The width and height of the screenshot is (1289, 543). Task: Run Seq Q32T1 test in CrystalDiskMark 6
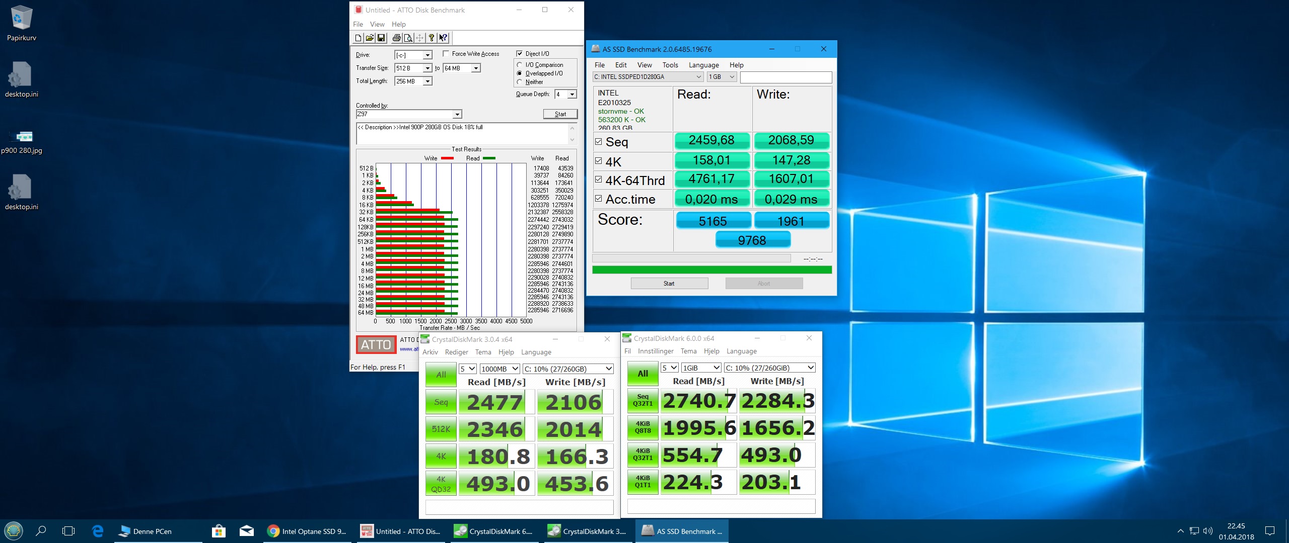tap(643, 400)
